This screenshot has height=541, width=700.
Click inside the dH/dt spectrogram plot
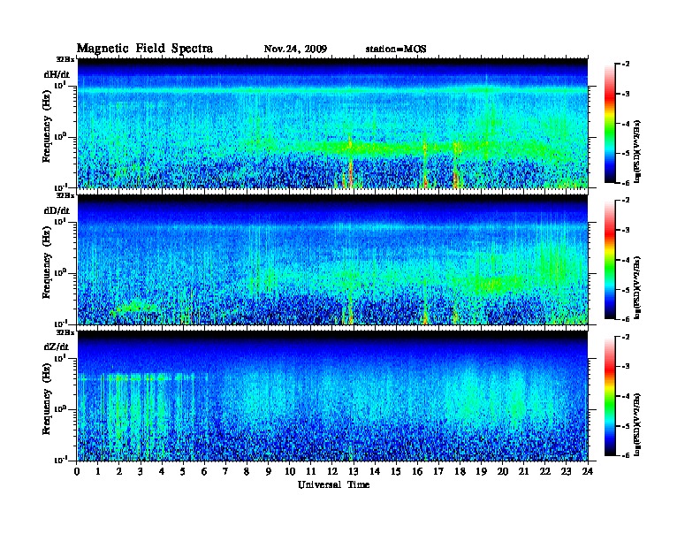click(332, 123)
